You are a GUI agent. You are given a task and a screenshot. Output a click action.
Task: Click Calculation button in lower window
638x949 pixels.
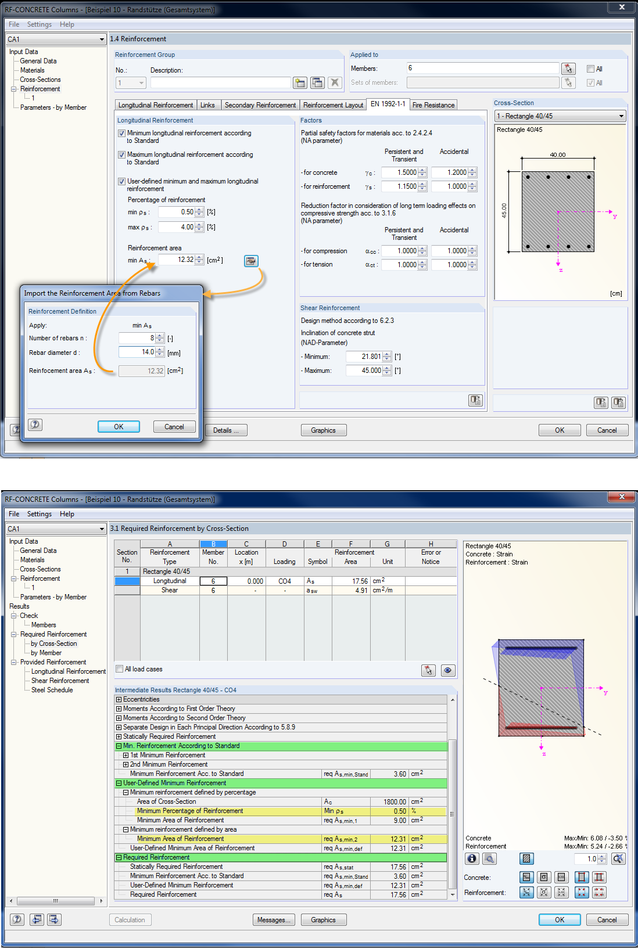click(130, 920)
